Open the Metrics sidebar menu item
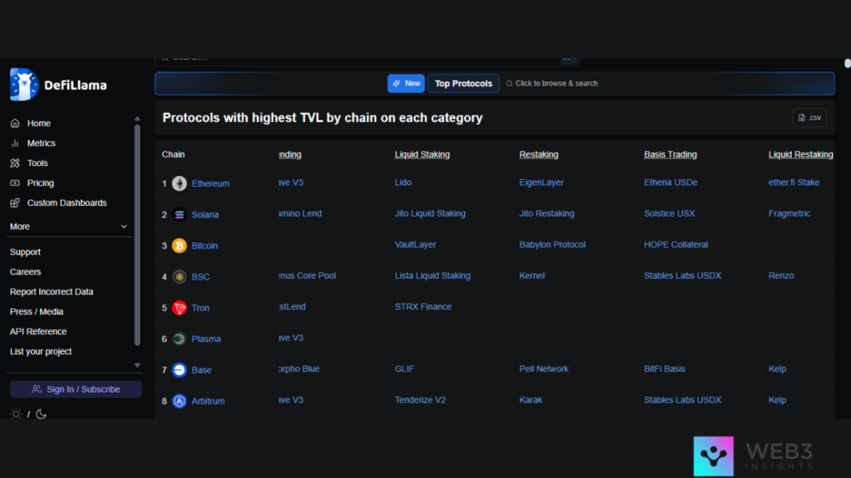This screenshot has width=851, height=478. tap(41, 144)
